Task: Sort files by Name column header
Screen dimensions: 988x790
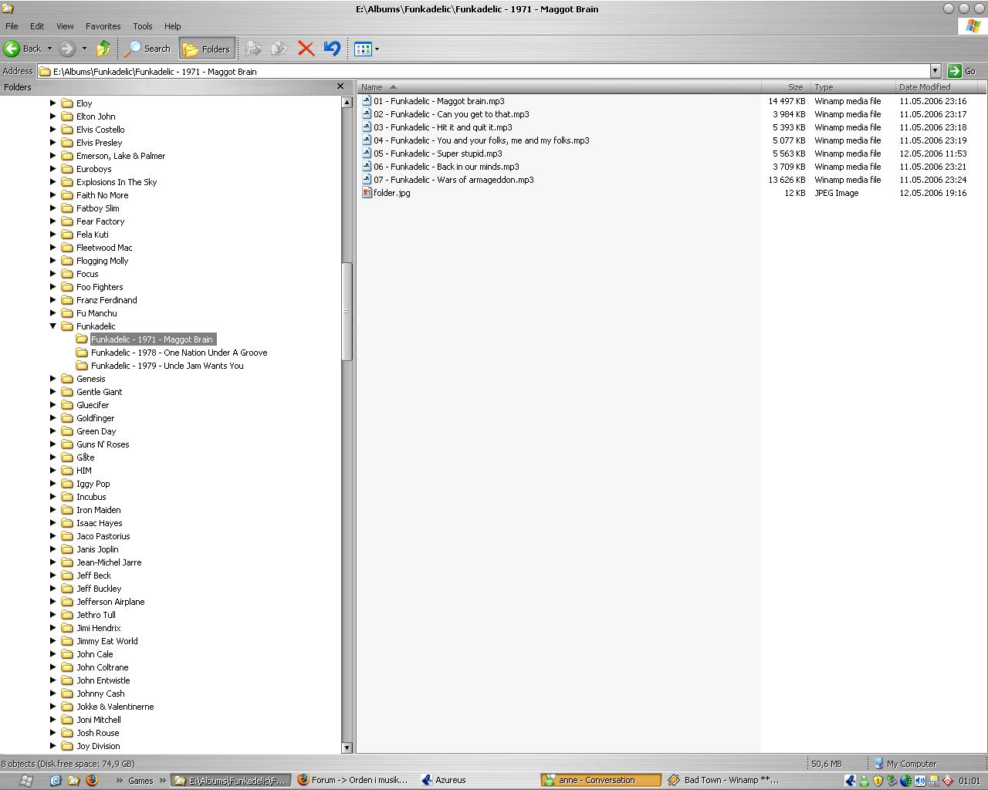Action: (x=559, y=87)
